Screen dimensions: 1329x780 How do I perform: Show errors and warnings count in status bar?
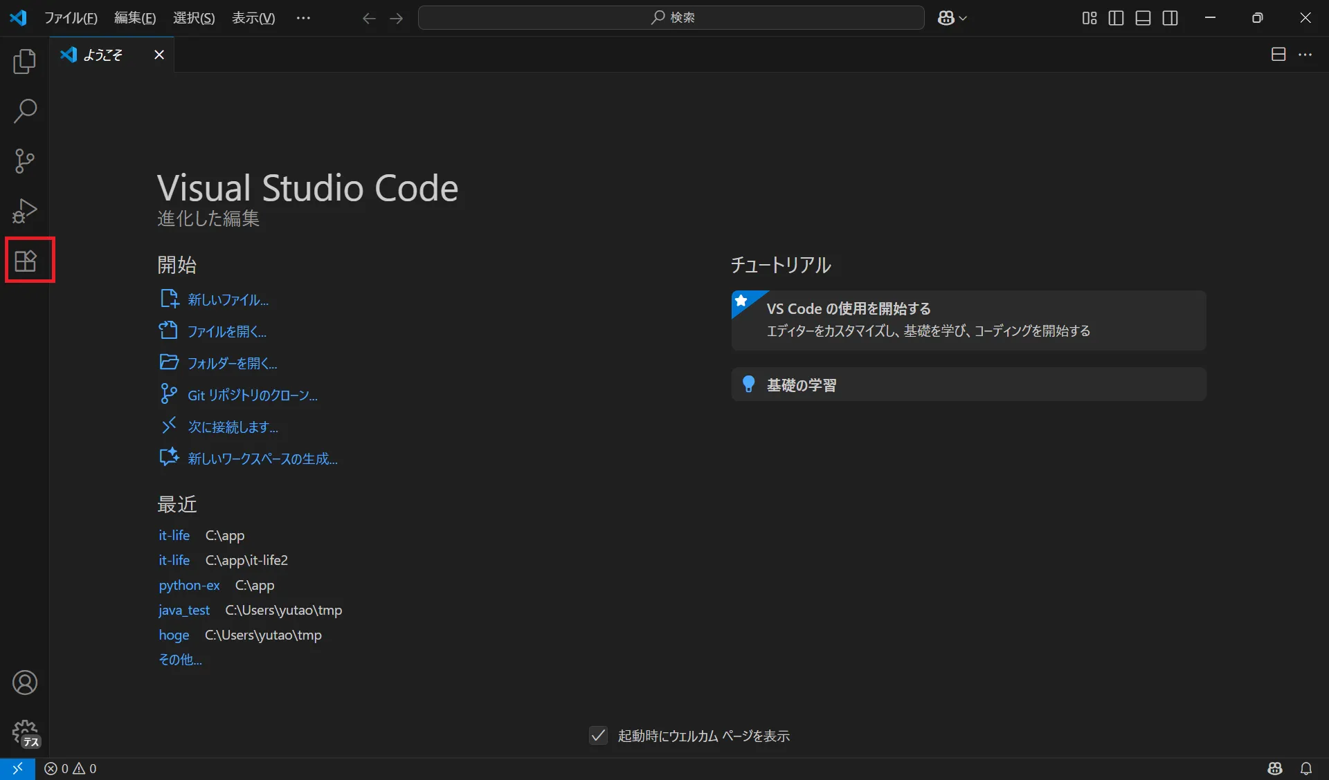click(x=71, y=768)
